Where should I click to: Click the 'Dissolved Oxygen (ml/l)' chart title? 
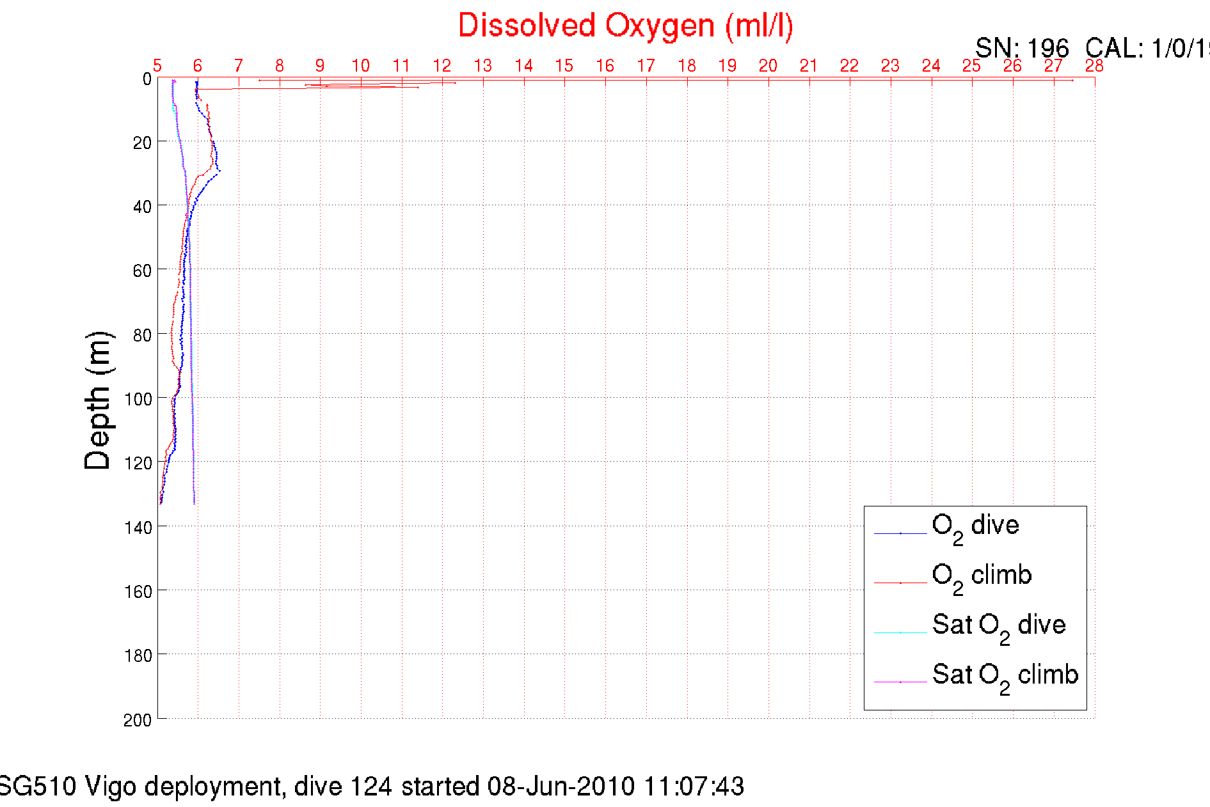click(x=625, y=26)
